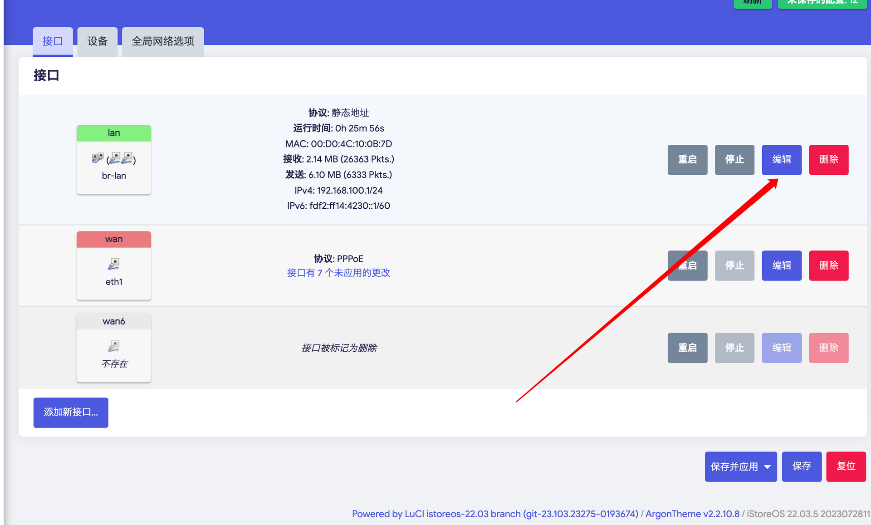Click the 协议: PPPoE text

coord(338,259)
